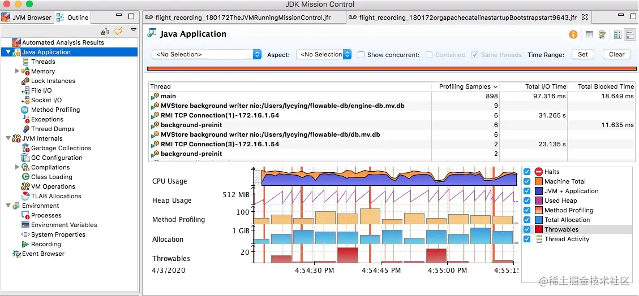Click the Clear time range button

616,54
